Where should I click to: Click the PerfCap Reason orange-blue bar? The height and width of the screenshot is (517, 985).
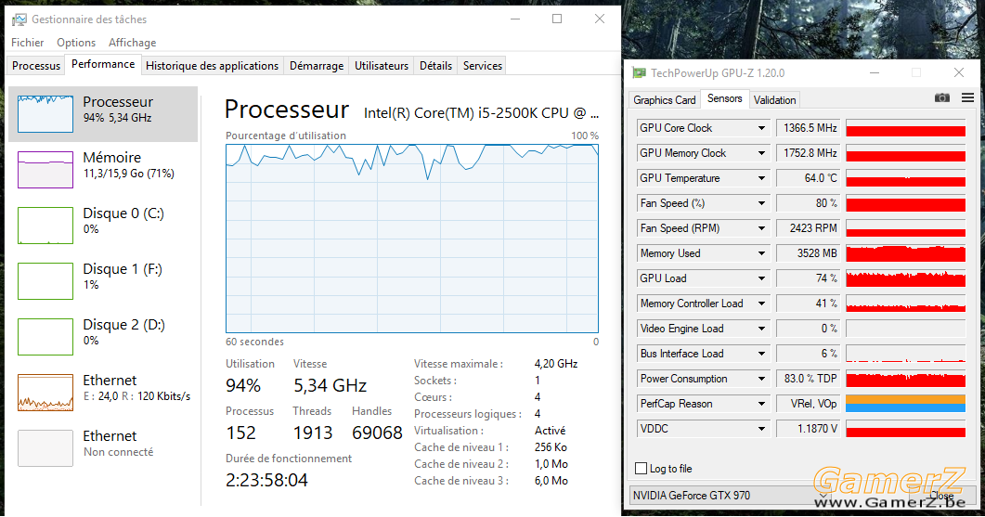tap(905, 404)
